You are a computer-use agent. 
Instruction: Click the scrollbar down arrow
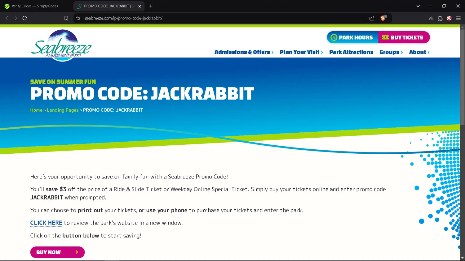point(462,258)
